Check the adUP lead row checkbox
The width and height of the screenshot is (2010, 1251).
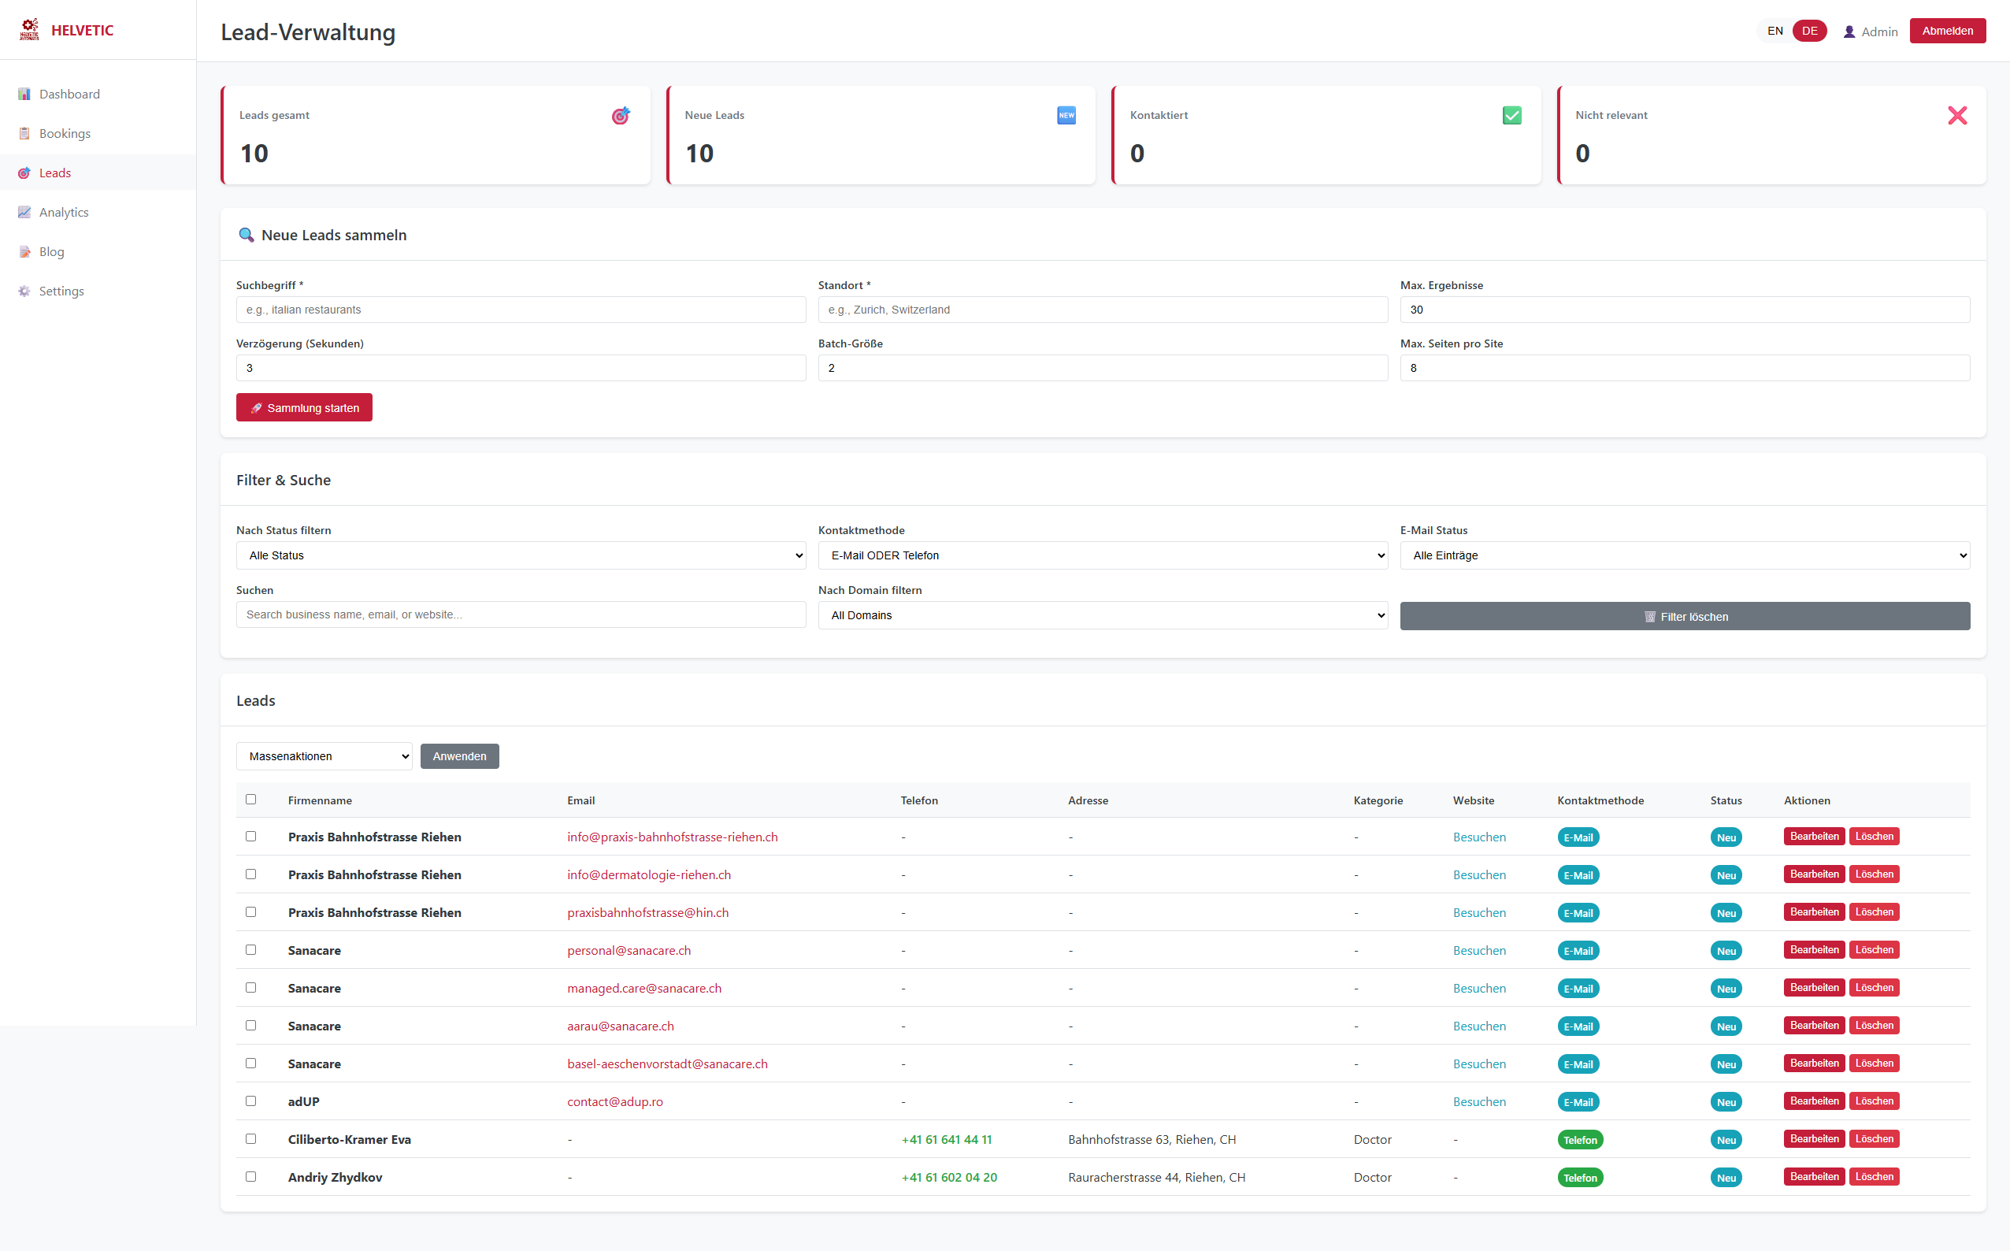(251, 1101)
